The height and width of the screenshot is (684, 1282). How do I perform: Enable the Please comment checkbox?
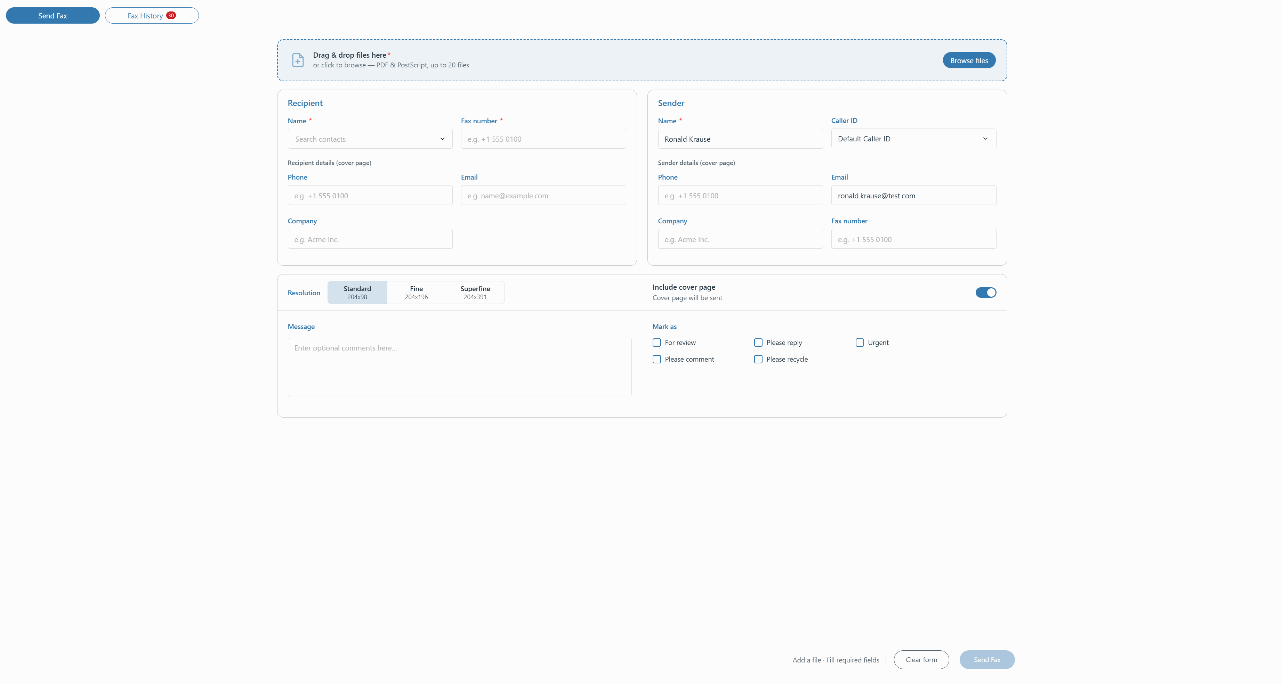656,359
